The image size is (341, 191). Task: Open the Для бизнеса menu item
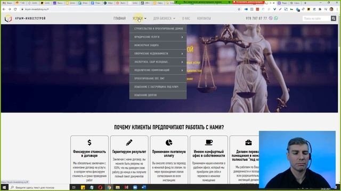tap(162, 19)
